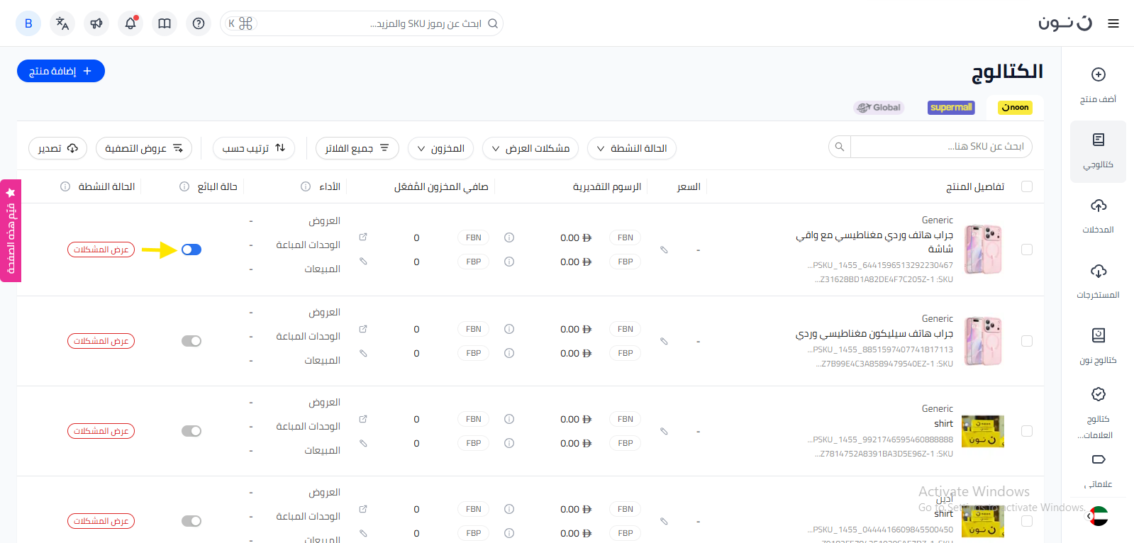This screenshot has height=543, width=1134.
Task: Click the Export (تصدير) button
Action: pos(57,148)
